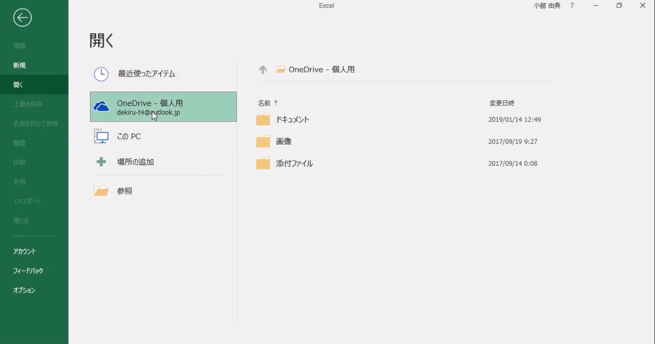The image size is (655, 344).
Task: Click 参照 to browse files
Action: coord(125,191)
